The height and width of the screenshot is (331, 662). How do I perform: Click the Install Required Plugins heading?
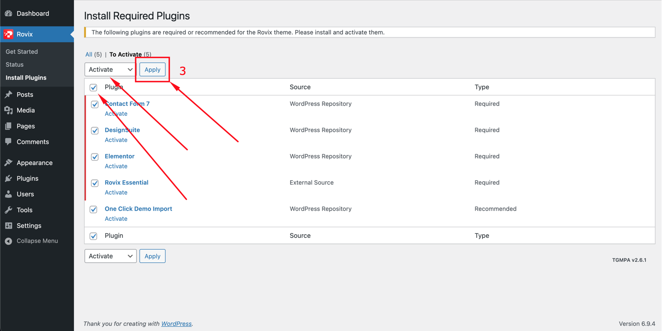point(137,16)
